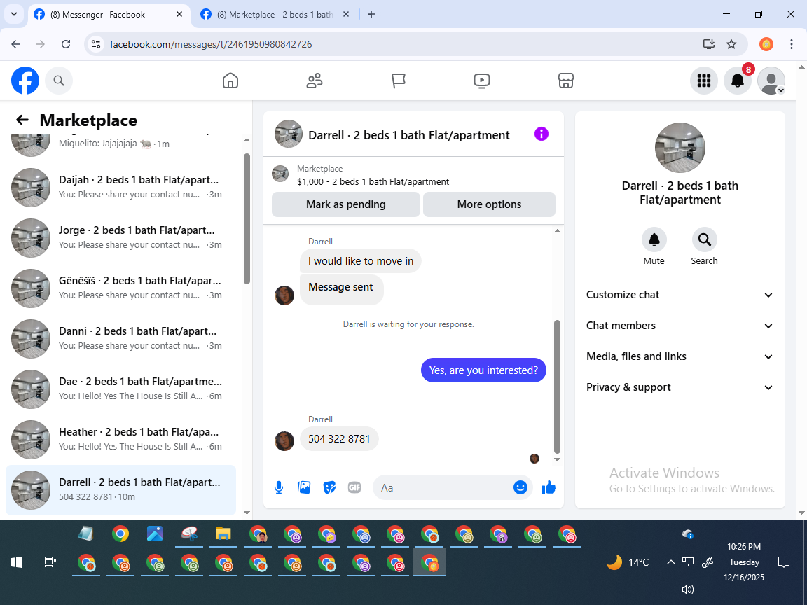Go to the Home feed icon
Screen dimensions: 807x605
click(230, 81)
